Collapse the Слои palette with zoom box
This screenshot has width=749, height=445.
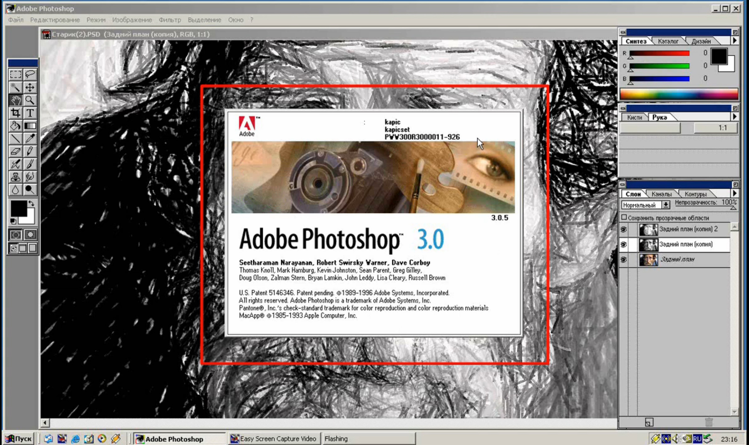click(735, 185)
